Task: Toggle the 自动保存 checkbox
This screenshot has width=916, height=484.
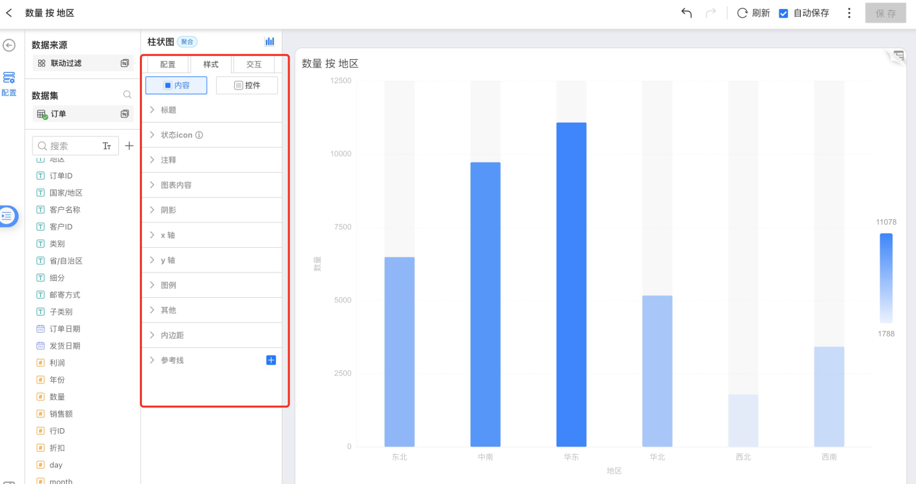Action: pos(784,13)
